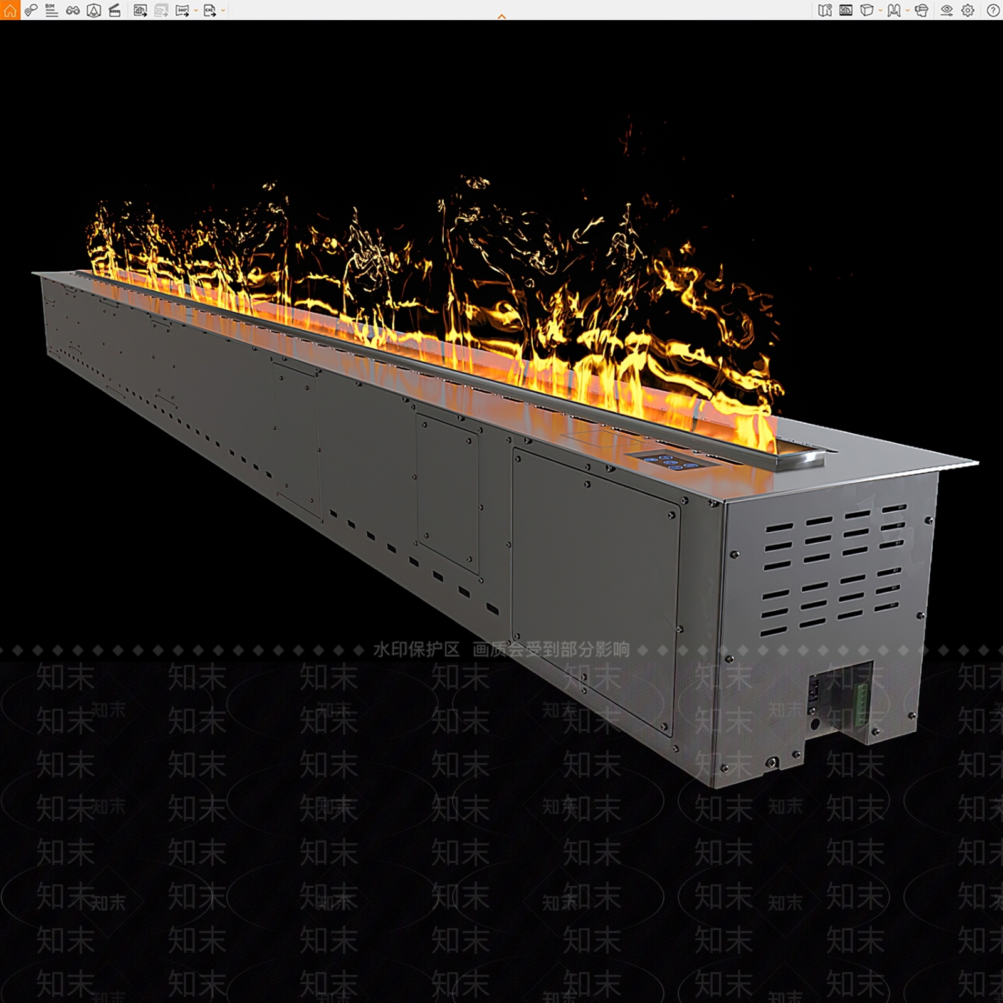Expand the 360 panorama export dropdown arrow
The width and height of the screenshot is (1003, 1003).
tap(196, 11)
